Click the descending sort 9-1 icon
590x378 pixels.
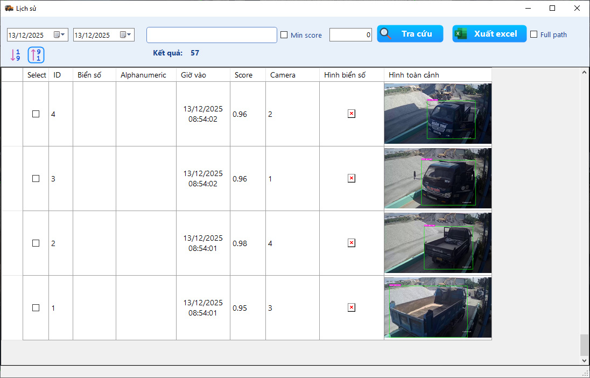36,54
